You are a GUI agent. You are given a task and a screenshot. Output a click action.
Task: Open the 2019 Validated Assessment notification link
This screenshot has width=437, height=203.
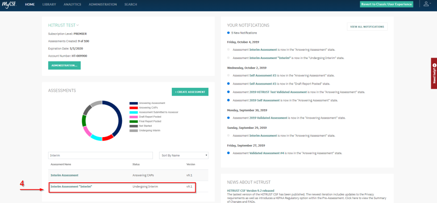(x=268, y=118)
